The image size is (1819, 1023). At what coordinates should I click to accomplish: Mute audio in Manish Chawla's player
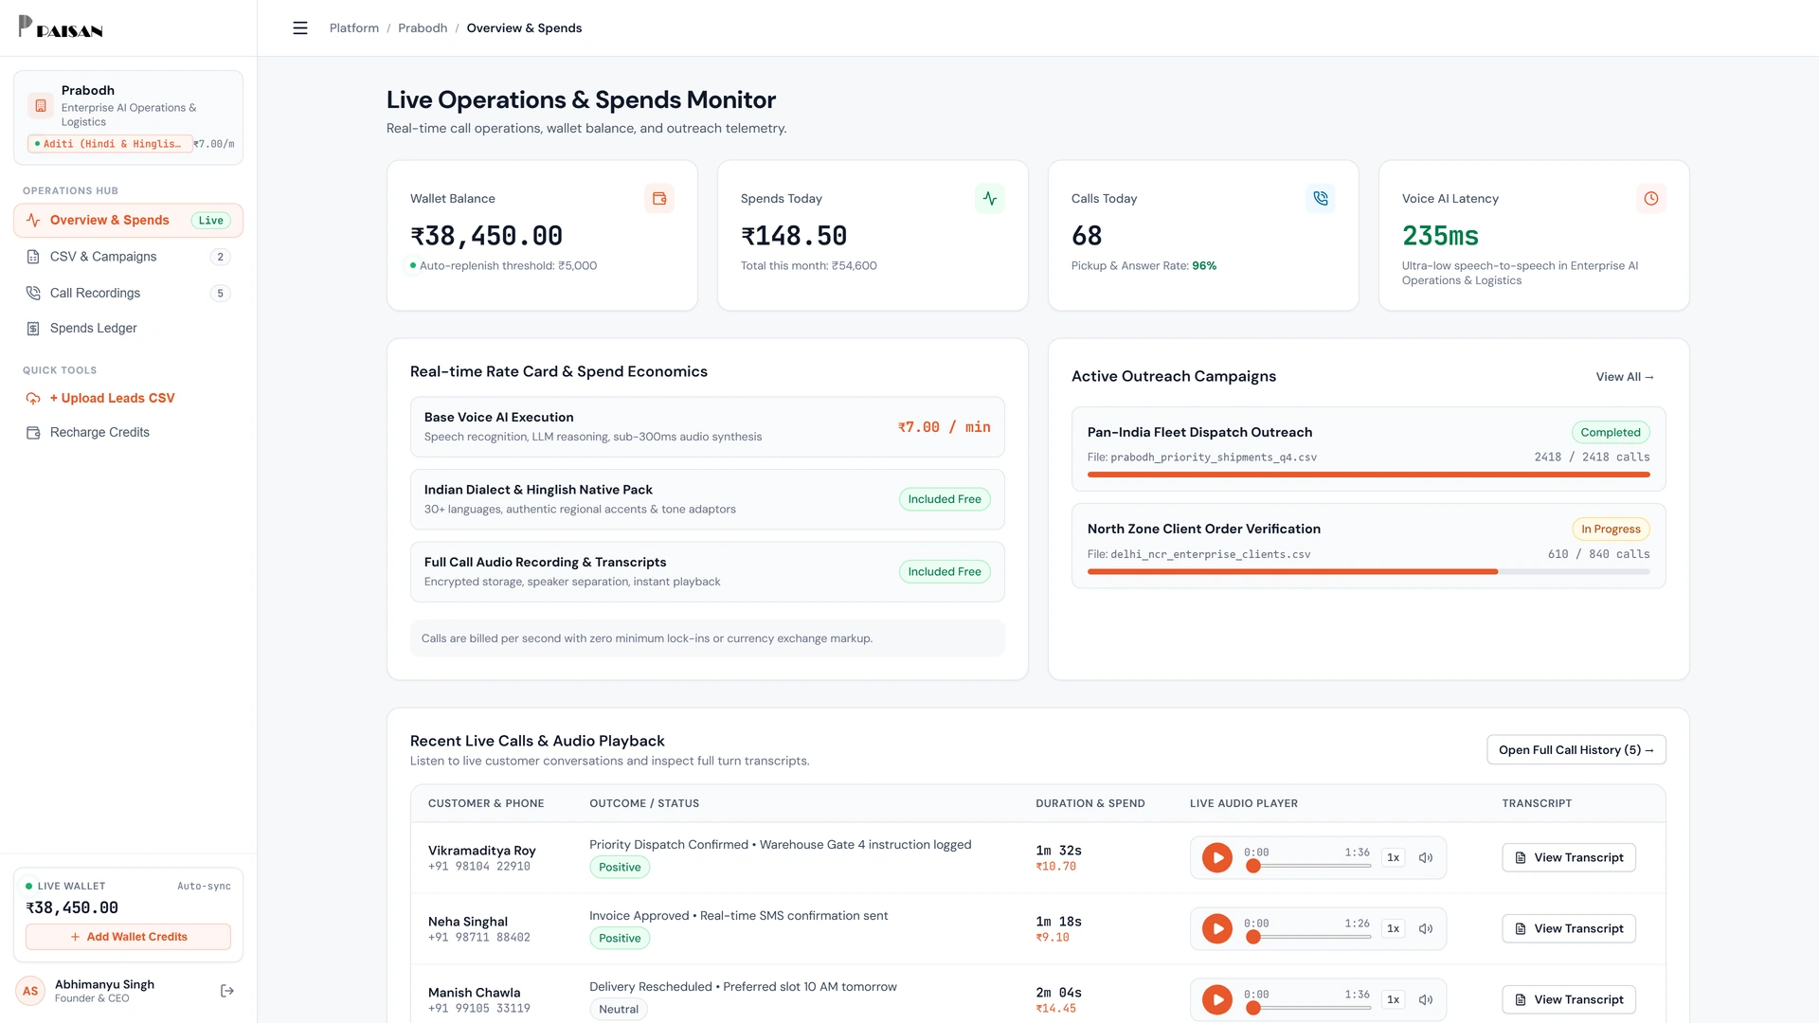(1426, 1000)
